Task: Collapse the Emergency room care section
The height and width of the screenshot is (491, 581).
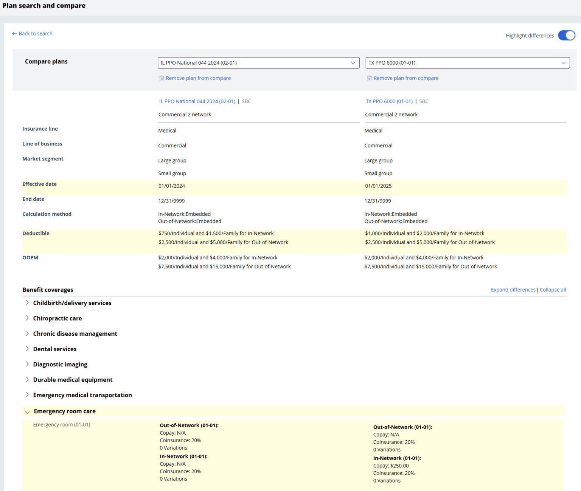Action: (27, 412)
